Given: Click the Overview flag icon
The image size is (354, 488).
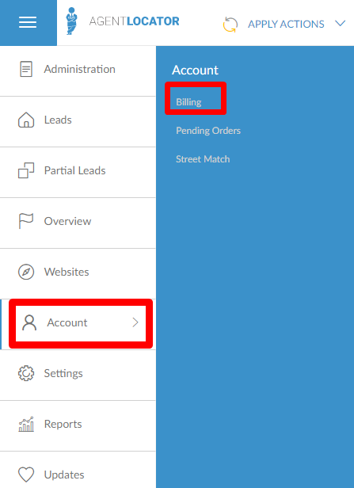Looking at the screenshot, I should tap(26, 221).
